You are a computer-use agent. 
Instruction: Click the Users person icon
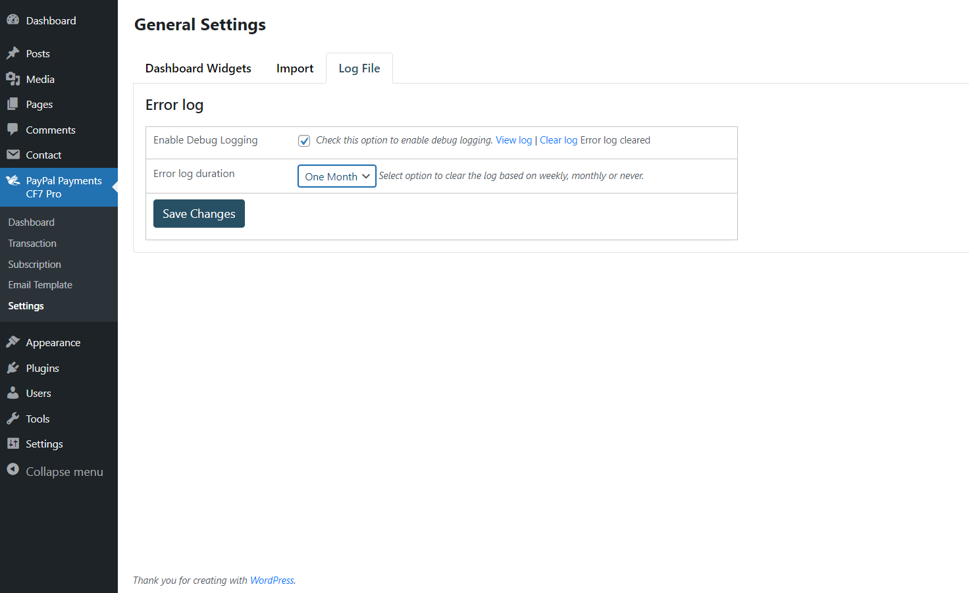tap(13, 393)
